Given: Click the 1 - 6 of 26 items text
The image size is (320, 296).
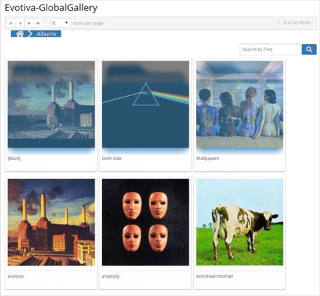Looking at the screenshot, I should tap(294, 23).
